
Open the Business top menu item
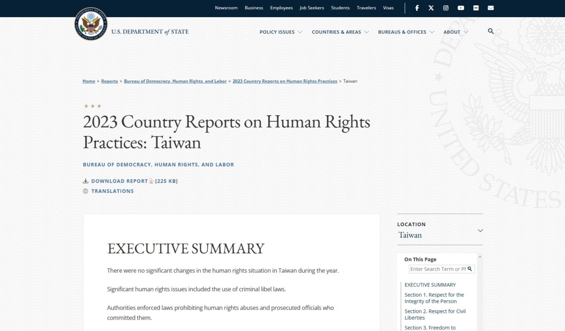coord(254,8)
